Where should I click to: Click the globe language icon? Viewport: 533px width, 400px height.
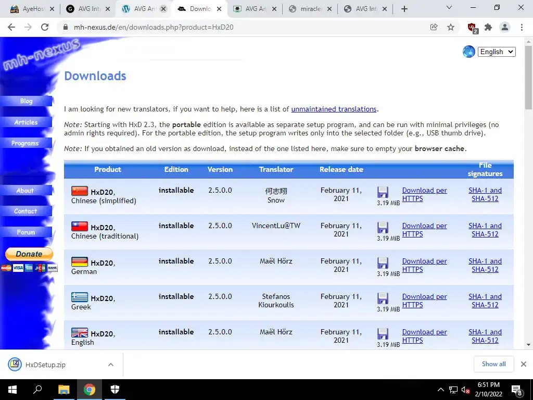tap(468, 52)
